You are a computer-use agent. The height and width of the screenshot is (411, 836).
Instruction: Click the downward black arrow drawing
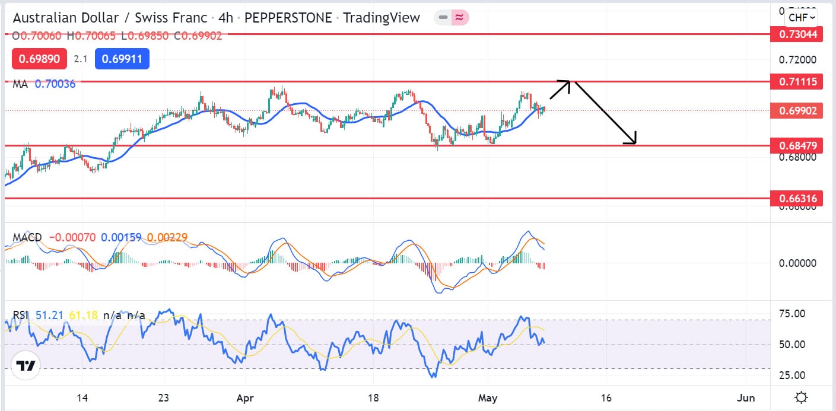click(x=606, y=113)
